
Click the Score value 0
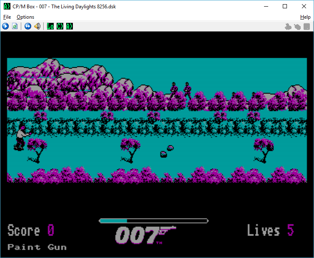pyautogui.click(x=51, y=230)
